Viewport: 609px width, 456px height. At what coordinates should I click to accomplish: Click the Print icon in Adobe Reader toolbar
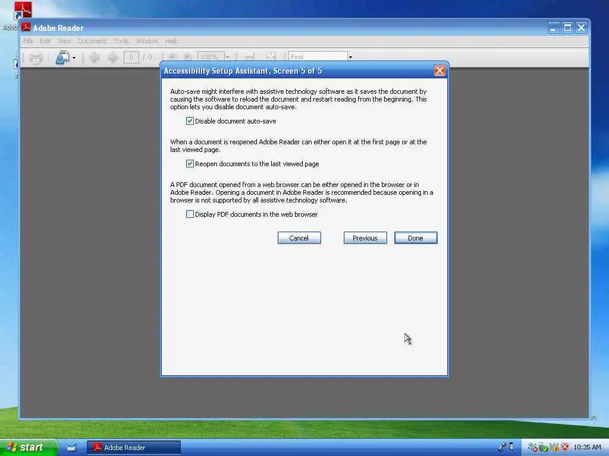click(36, 58)
